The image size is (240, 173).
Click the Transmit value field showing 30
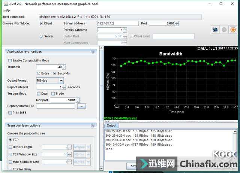pyautogui.click(x=49, y=67)
